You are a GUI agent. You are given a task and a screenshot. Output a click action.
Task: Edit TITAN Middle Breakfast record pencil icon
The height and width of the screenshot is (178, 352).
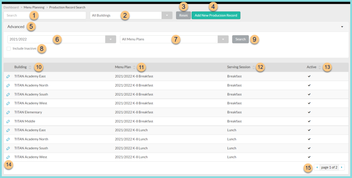pos(8,122)
